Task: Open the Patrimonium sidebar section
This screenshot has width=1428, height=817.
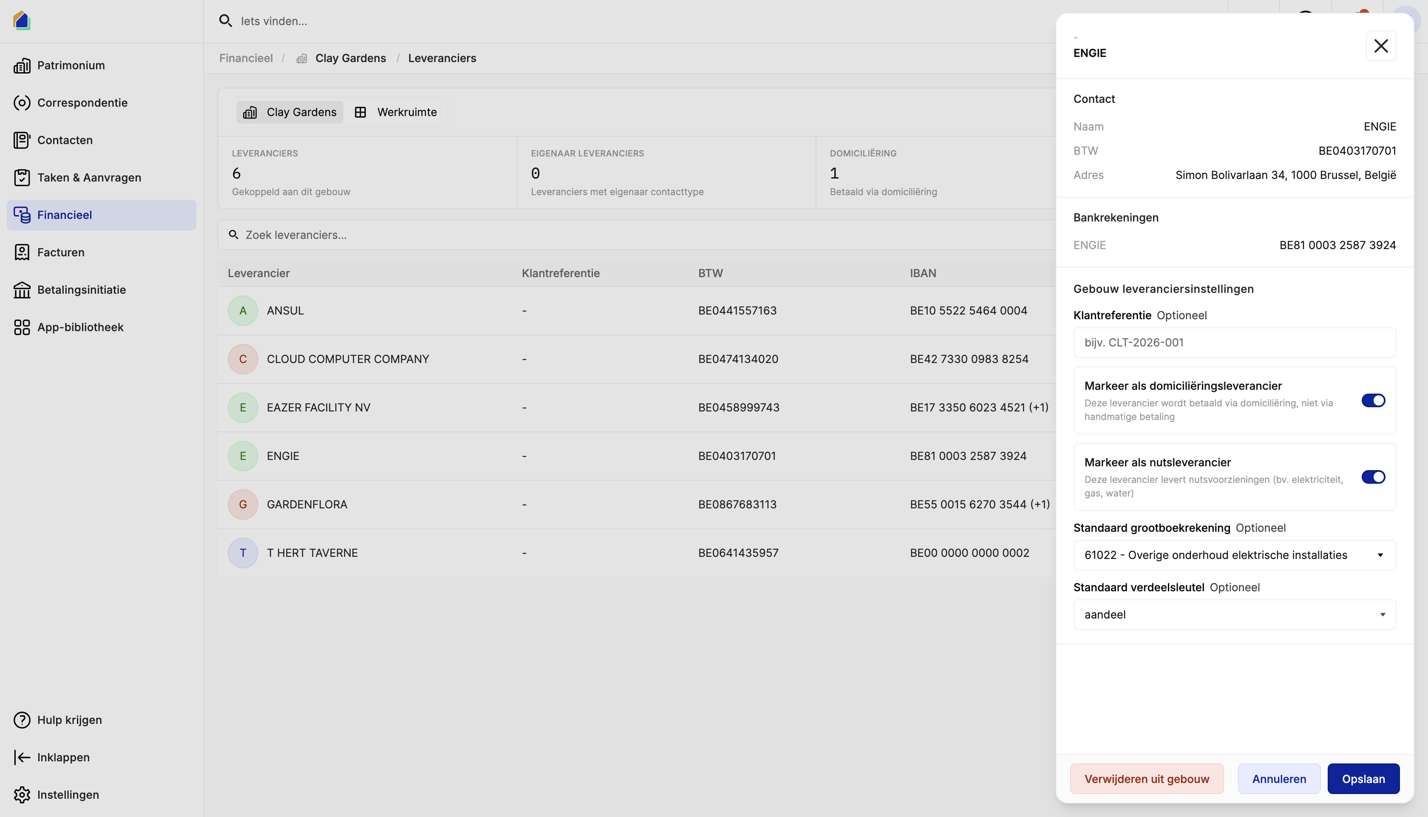Action: (x=102, y=65)
